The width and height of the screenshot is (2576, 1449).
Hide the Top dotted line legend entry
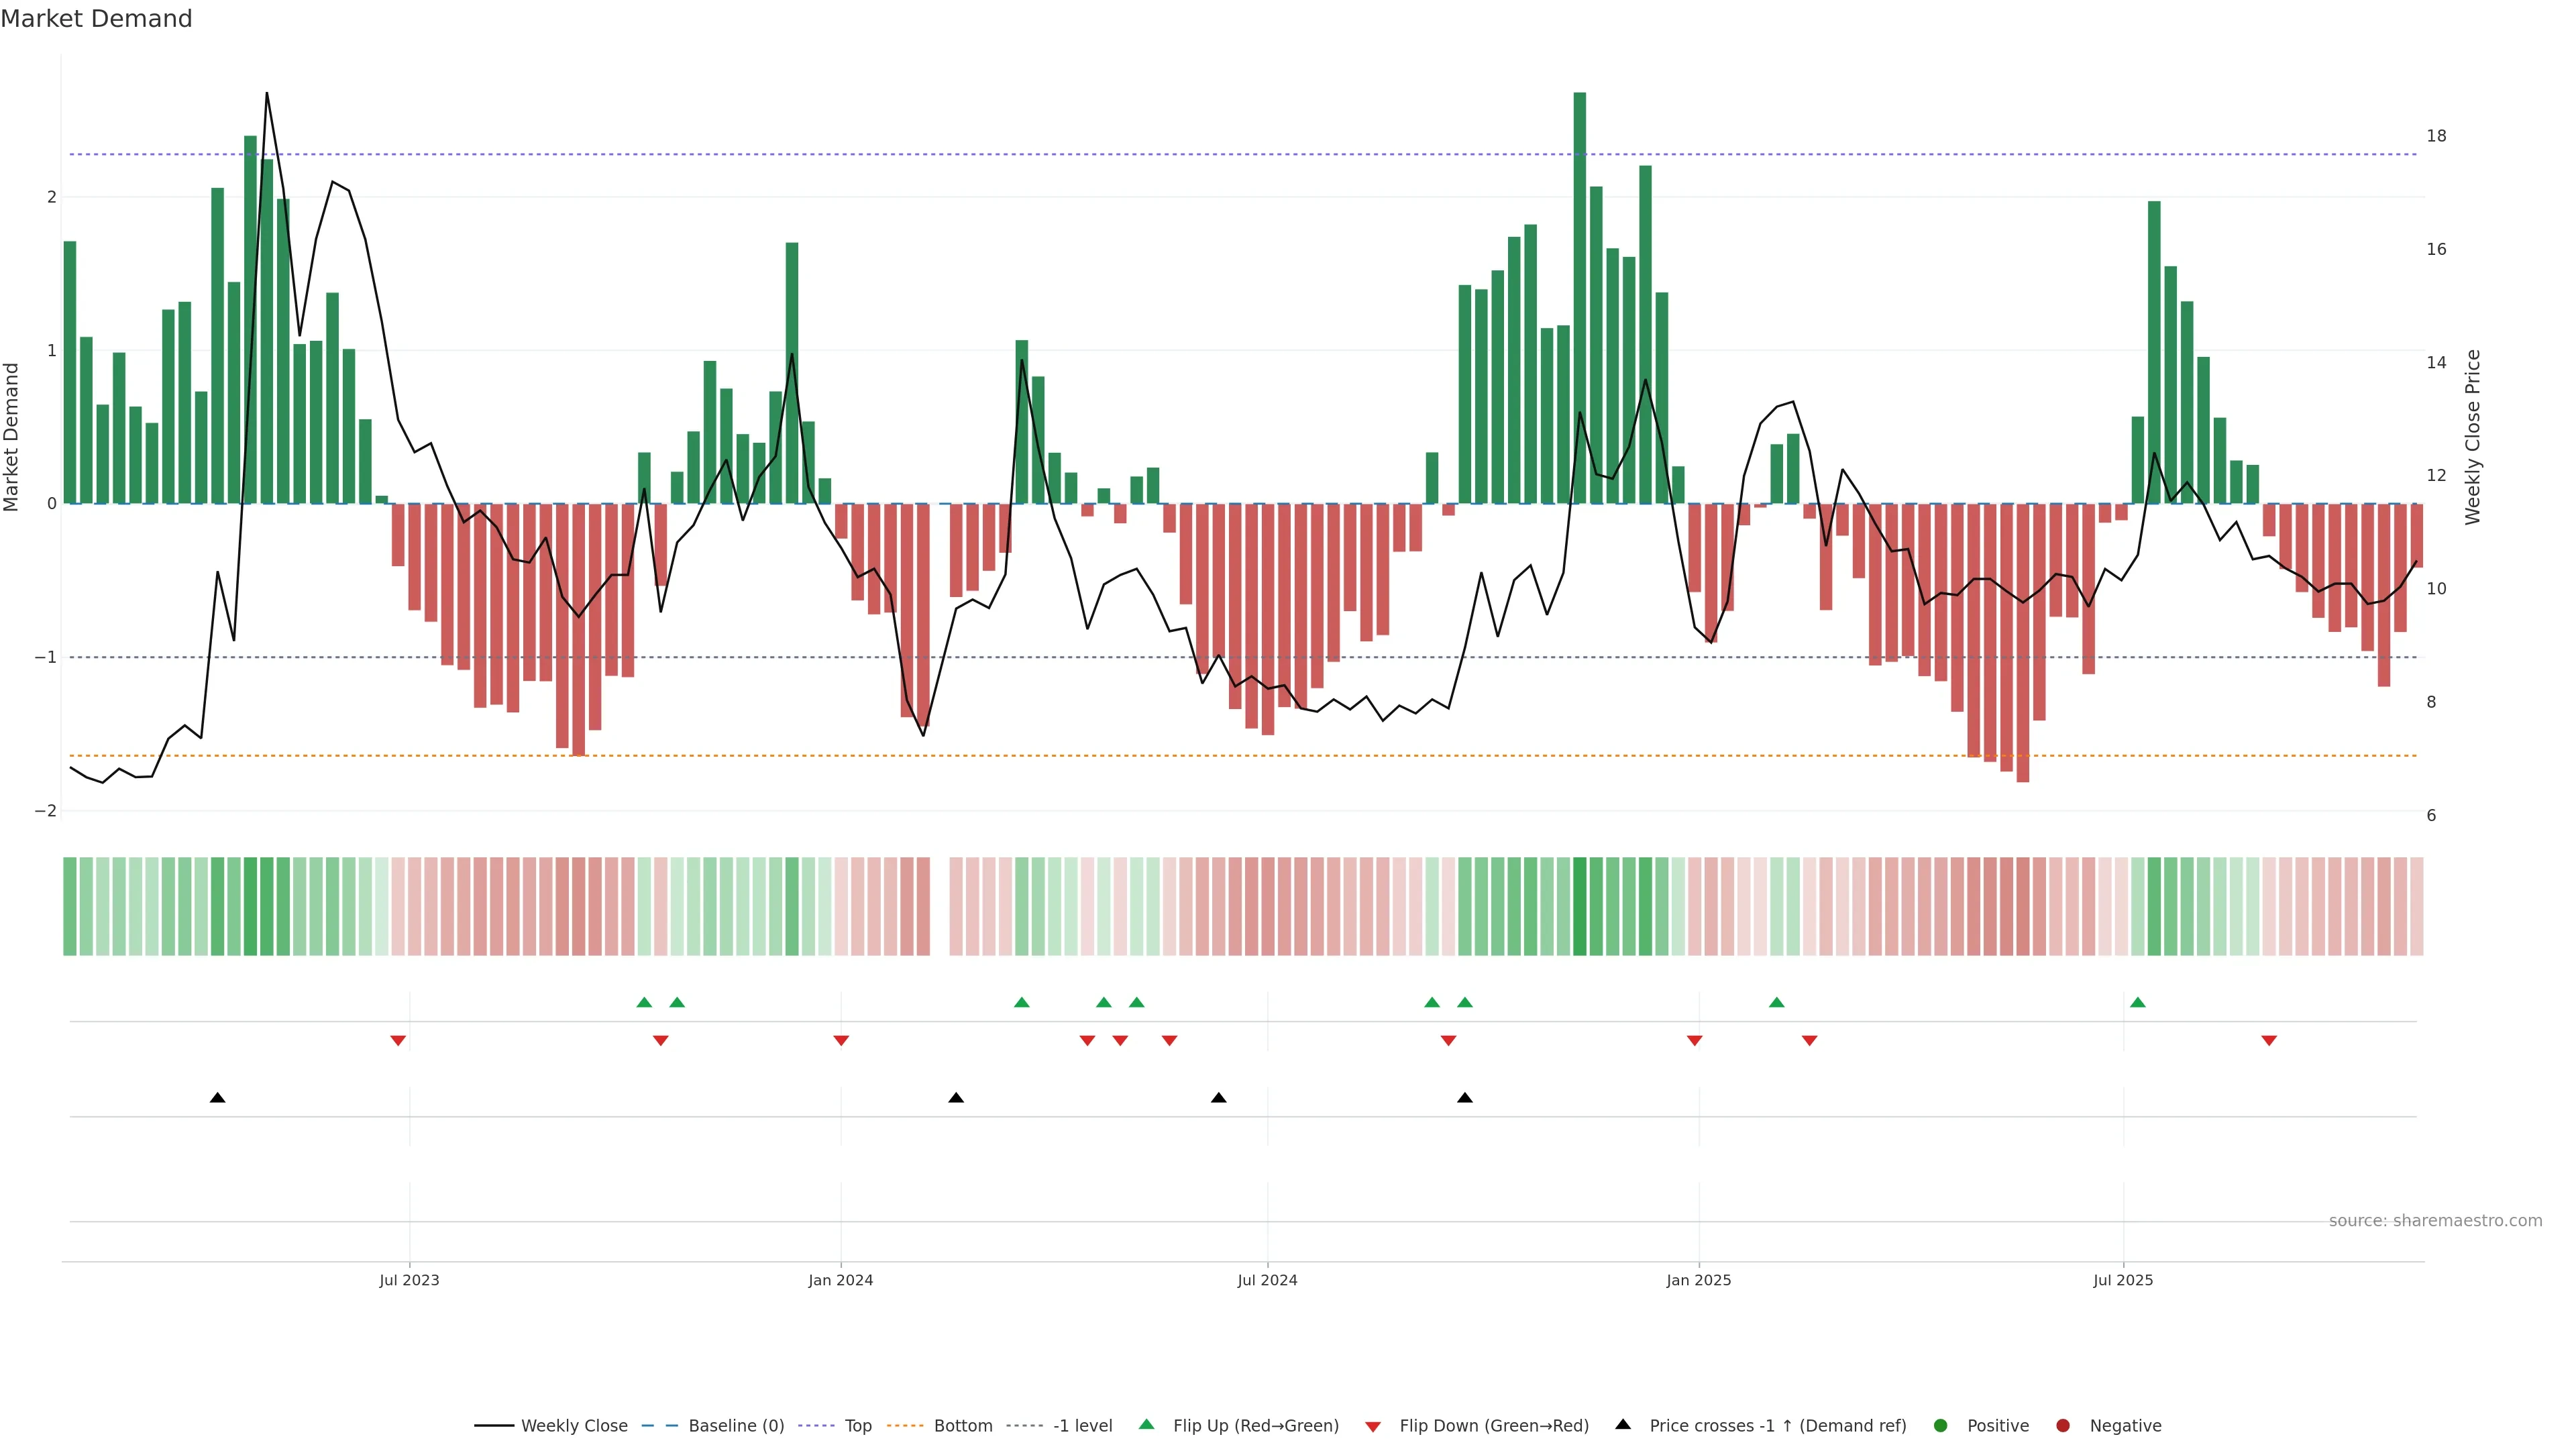tap(857, 1425)
